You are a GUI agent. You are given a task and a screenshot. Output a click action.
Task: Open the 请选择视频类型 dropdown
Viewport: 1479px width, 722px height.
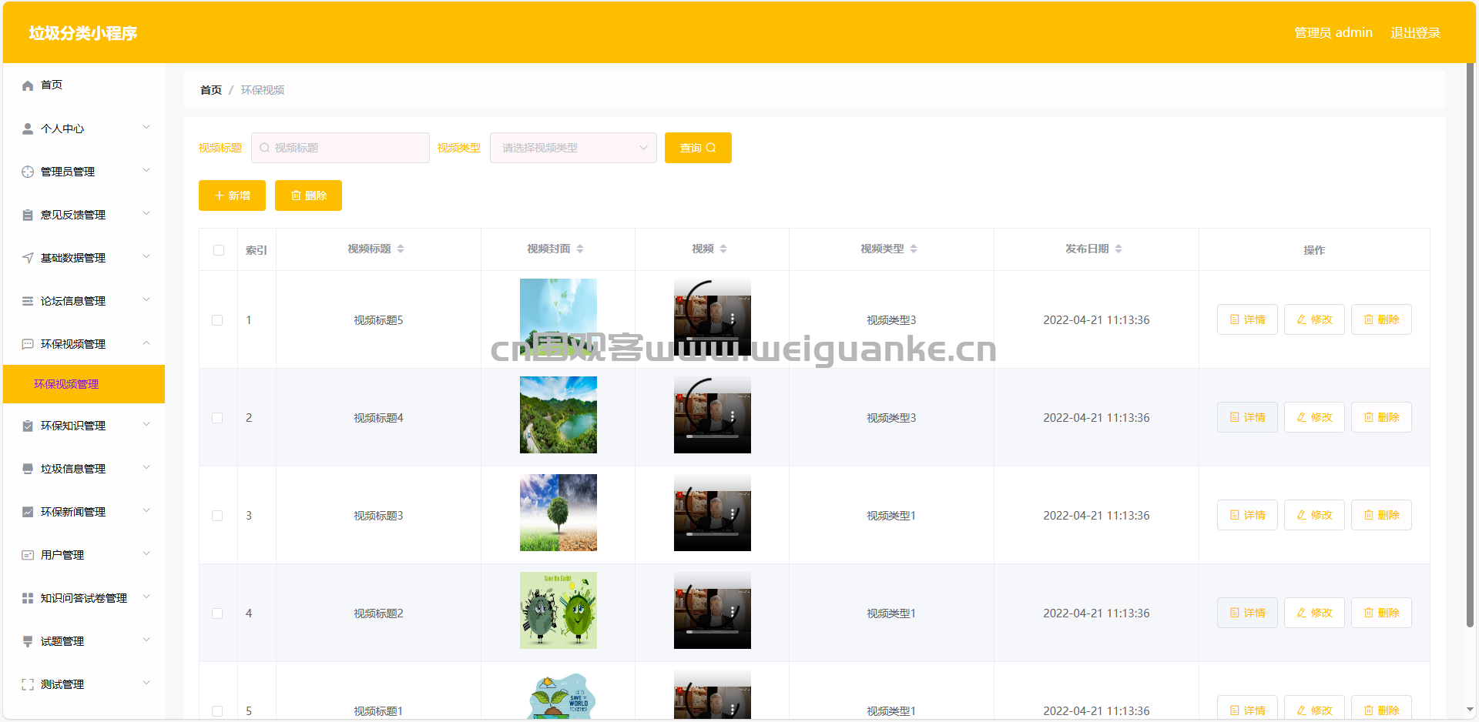coord(573,148)
